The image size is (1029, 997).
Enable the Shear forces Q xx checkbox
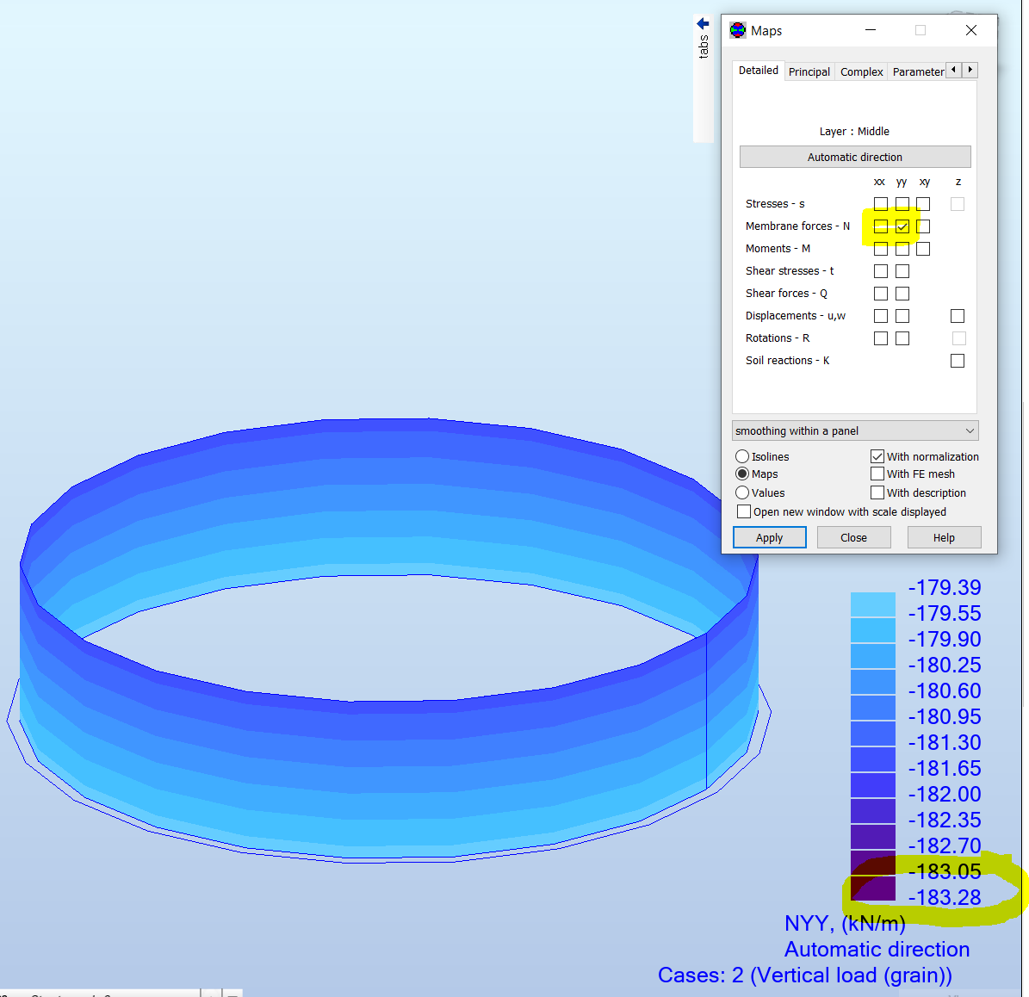880,293
